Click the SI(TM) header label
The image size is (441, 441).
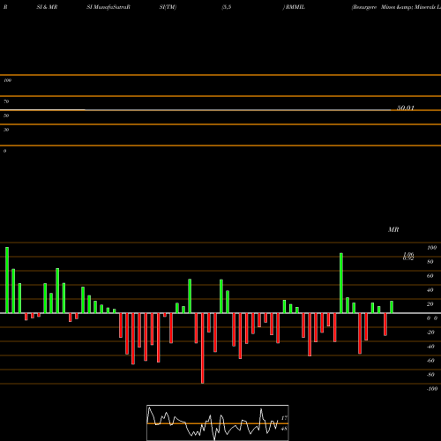tap(168, 7)
